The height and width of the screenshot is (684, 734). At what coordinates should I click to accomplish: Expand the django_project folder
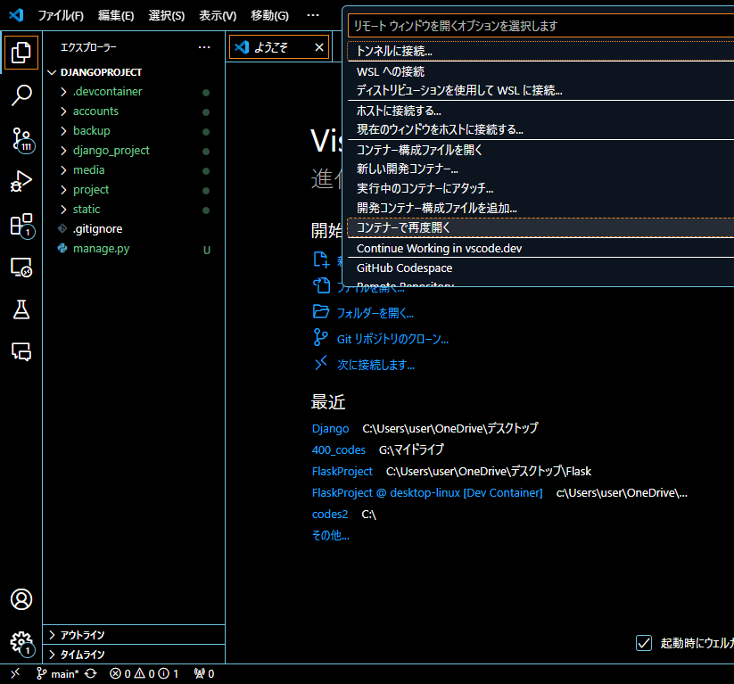[x=134, y=151]
